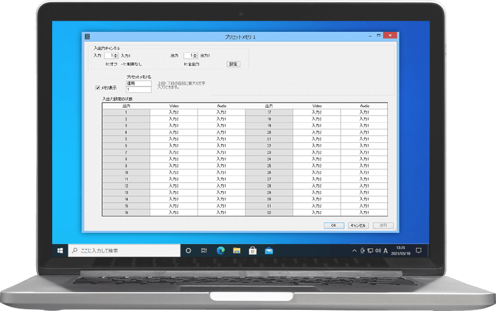Click the キャンセル button
The height and width of the screenshot is (311, 496).
357,226
